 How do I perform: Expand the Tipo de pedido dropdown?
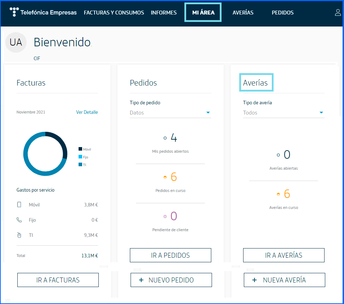point(208,113)
